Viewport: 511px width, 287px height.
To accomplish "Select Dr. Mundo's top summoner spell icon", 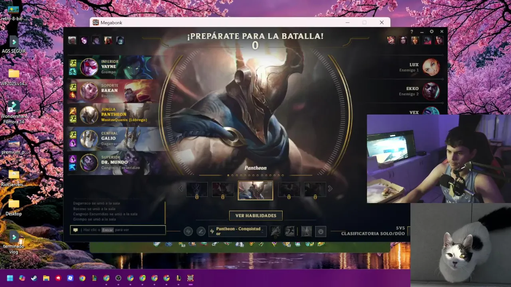I will click(73, 159).
